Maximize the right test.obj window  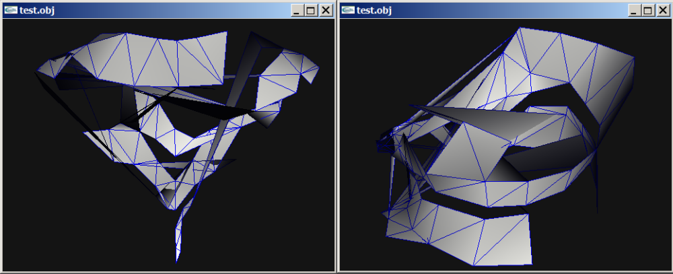648,11
